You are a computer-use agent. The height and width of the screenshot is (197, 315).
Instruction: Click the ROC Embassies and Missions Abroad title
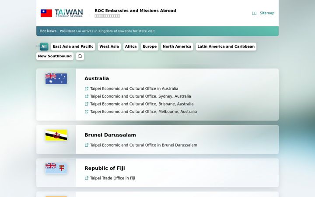pos(135,11)
